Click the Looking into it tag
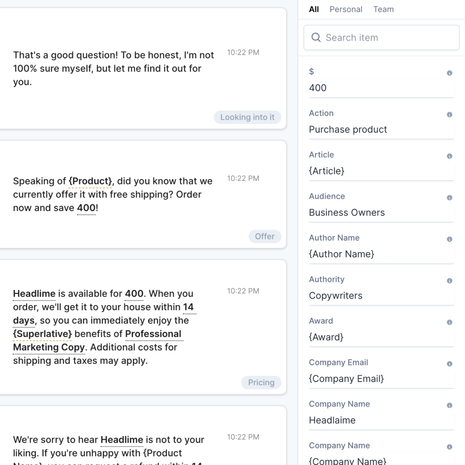The image size is (465, 465). (247, 118)
